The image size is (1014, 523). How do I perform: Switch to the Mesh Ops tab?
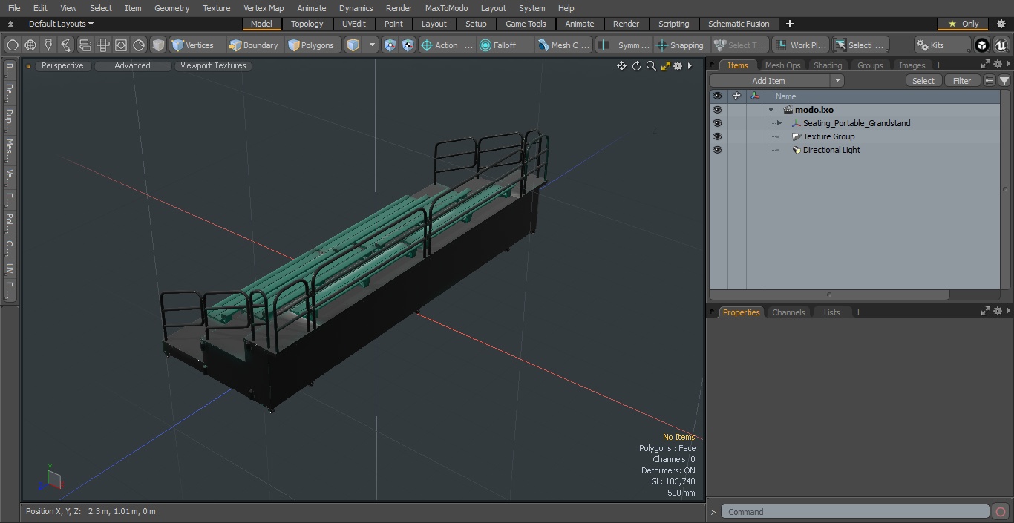[x=782, y=65]
